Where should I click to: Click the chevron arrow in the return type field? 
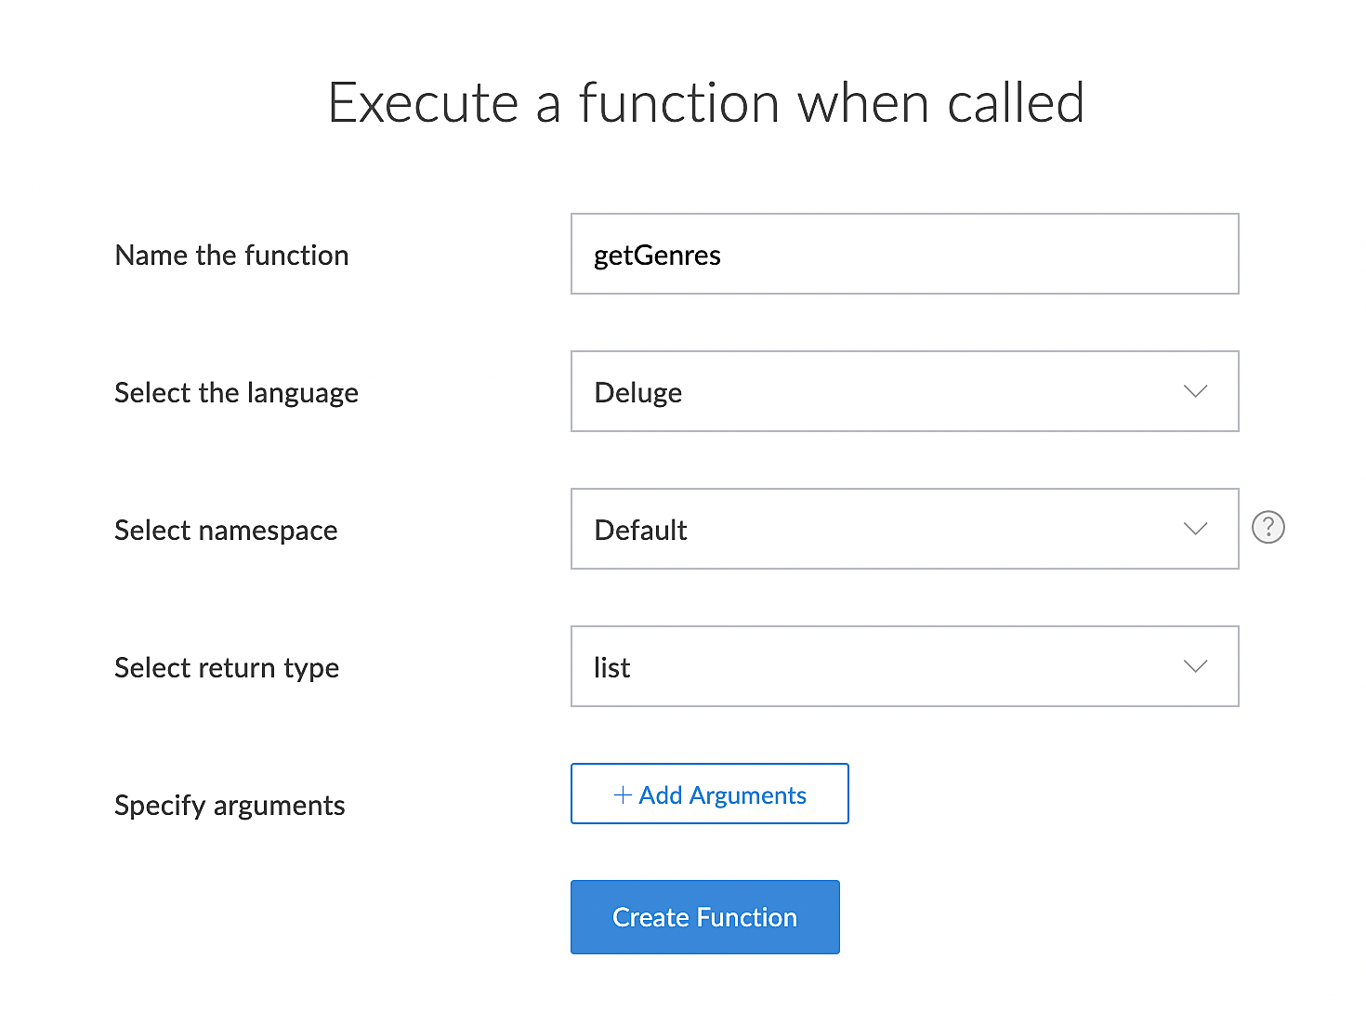coord(1195,666)
